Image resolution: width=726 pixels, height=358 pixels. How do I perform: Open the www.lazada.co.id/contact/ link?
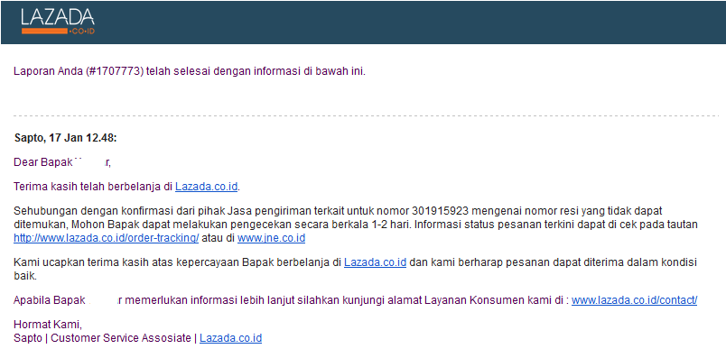(x=634, y=300)
